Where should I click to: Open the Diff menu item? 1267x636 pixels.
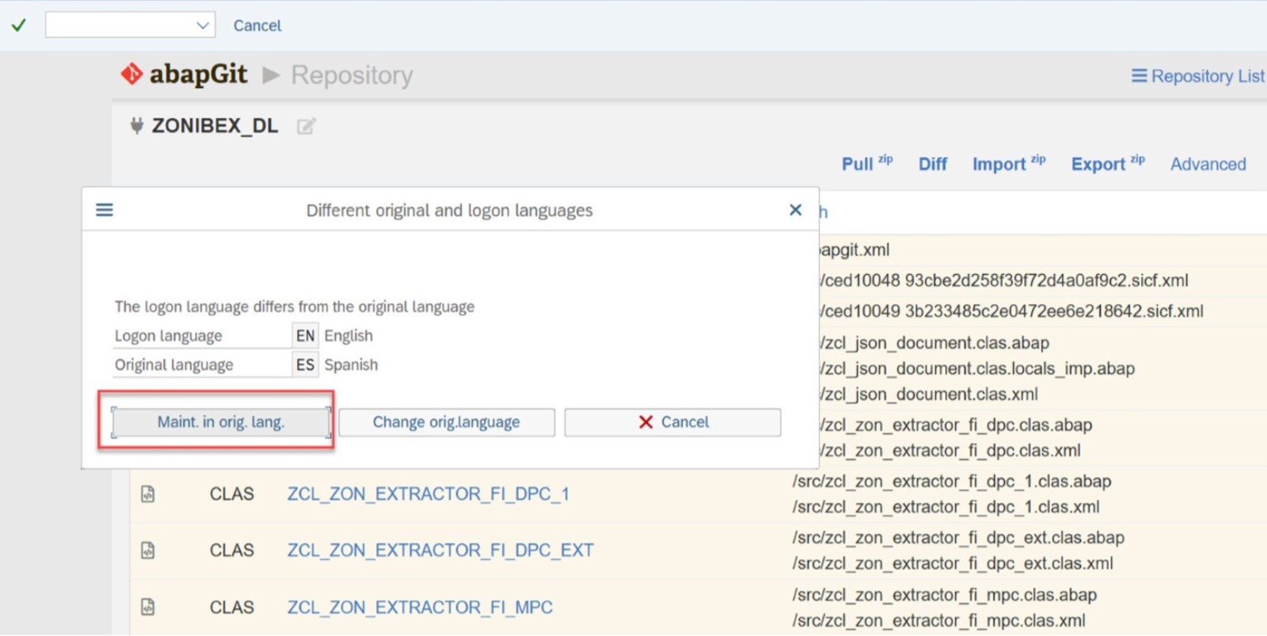tap(933, 164)
